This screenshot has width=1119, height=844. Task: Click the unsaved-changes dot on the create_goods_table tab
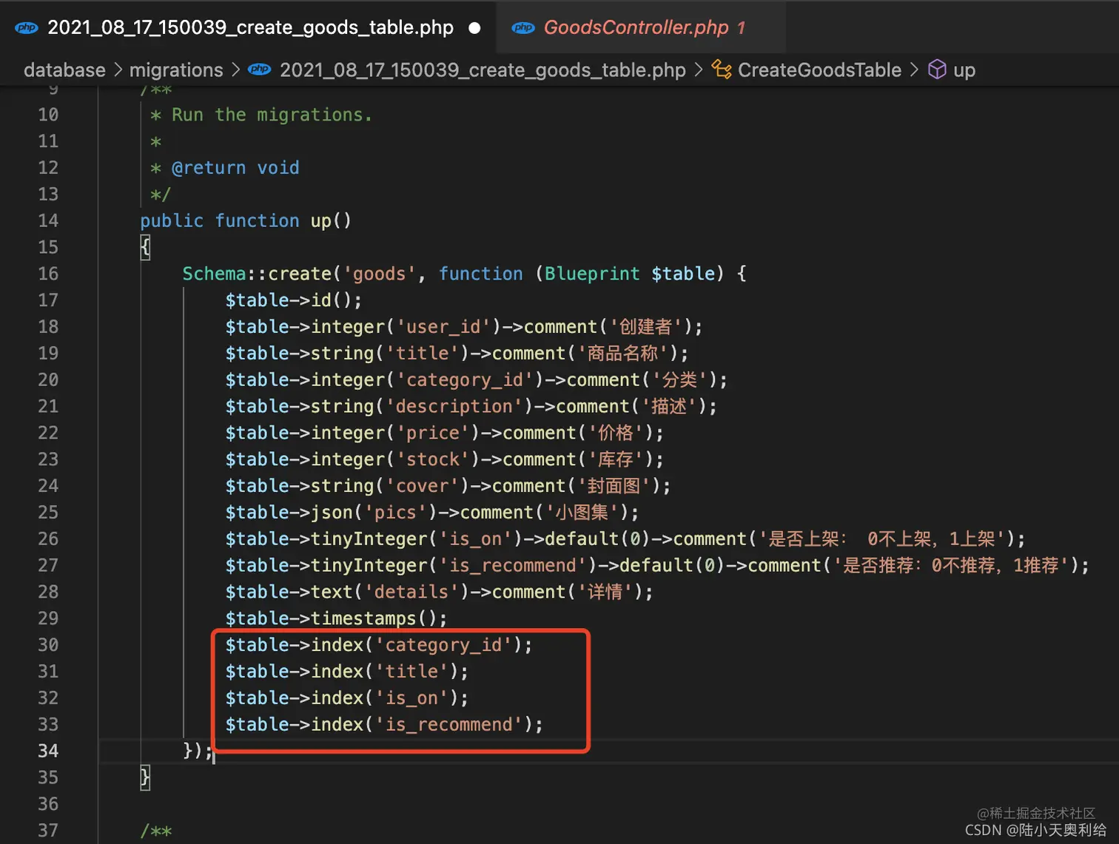[x=474, y=28]
